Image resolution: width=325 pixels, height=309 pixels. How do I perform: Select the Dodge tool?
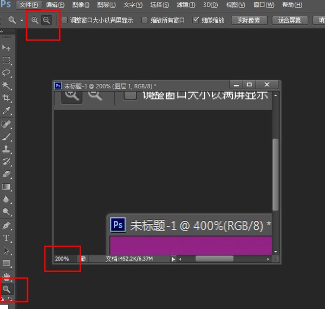(x=6, y=212)
